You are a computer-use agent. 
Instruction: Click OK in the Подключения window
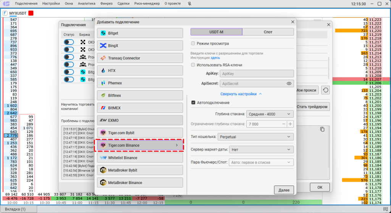[x=320, y=187]
